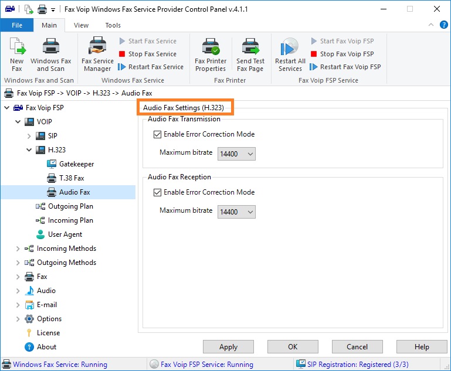The width and height of the screenshot is (451, 371).
Task: Open Reception Maximum bitrate dropdown
Action: [x=236, y=212]
